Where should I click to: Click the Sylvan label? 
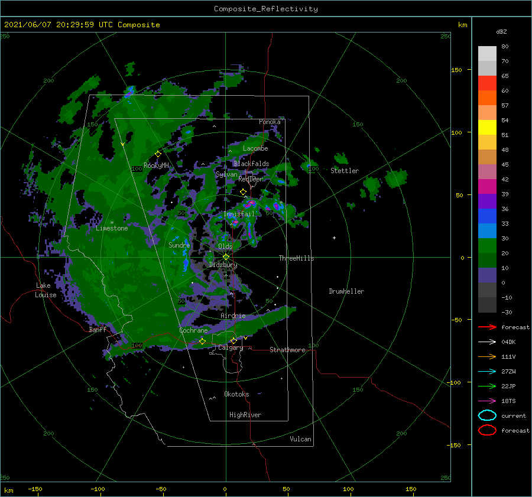226,174
